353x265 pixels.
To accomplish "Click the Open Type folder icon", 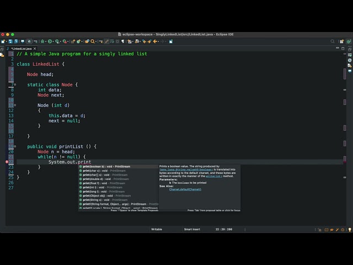I will pyautogui.click(x=87, y=41).
